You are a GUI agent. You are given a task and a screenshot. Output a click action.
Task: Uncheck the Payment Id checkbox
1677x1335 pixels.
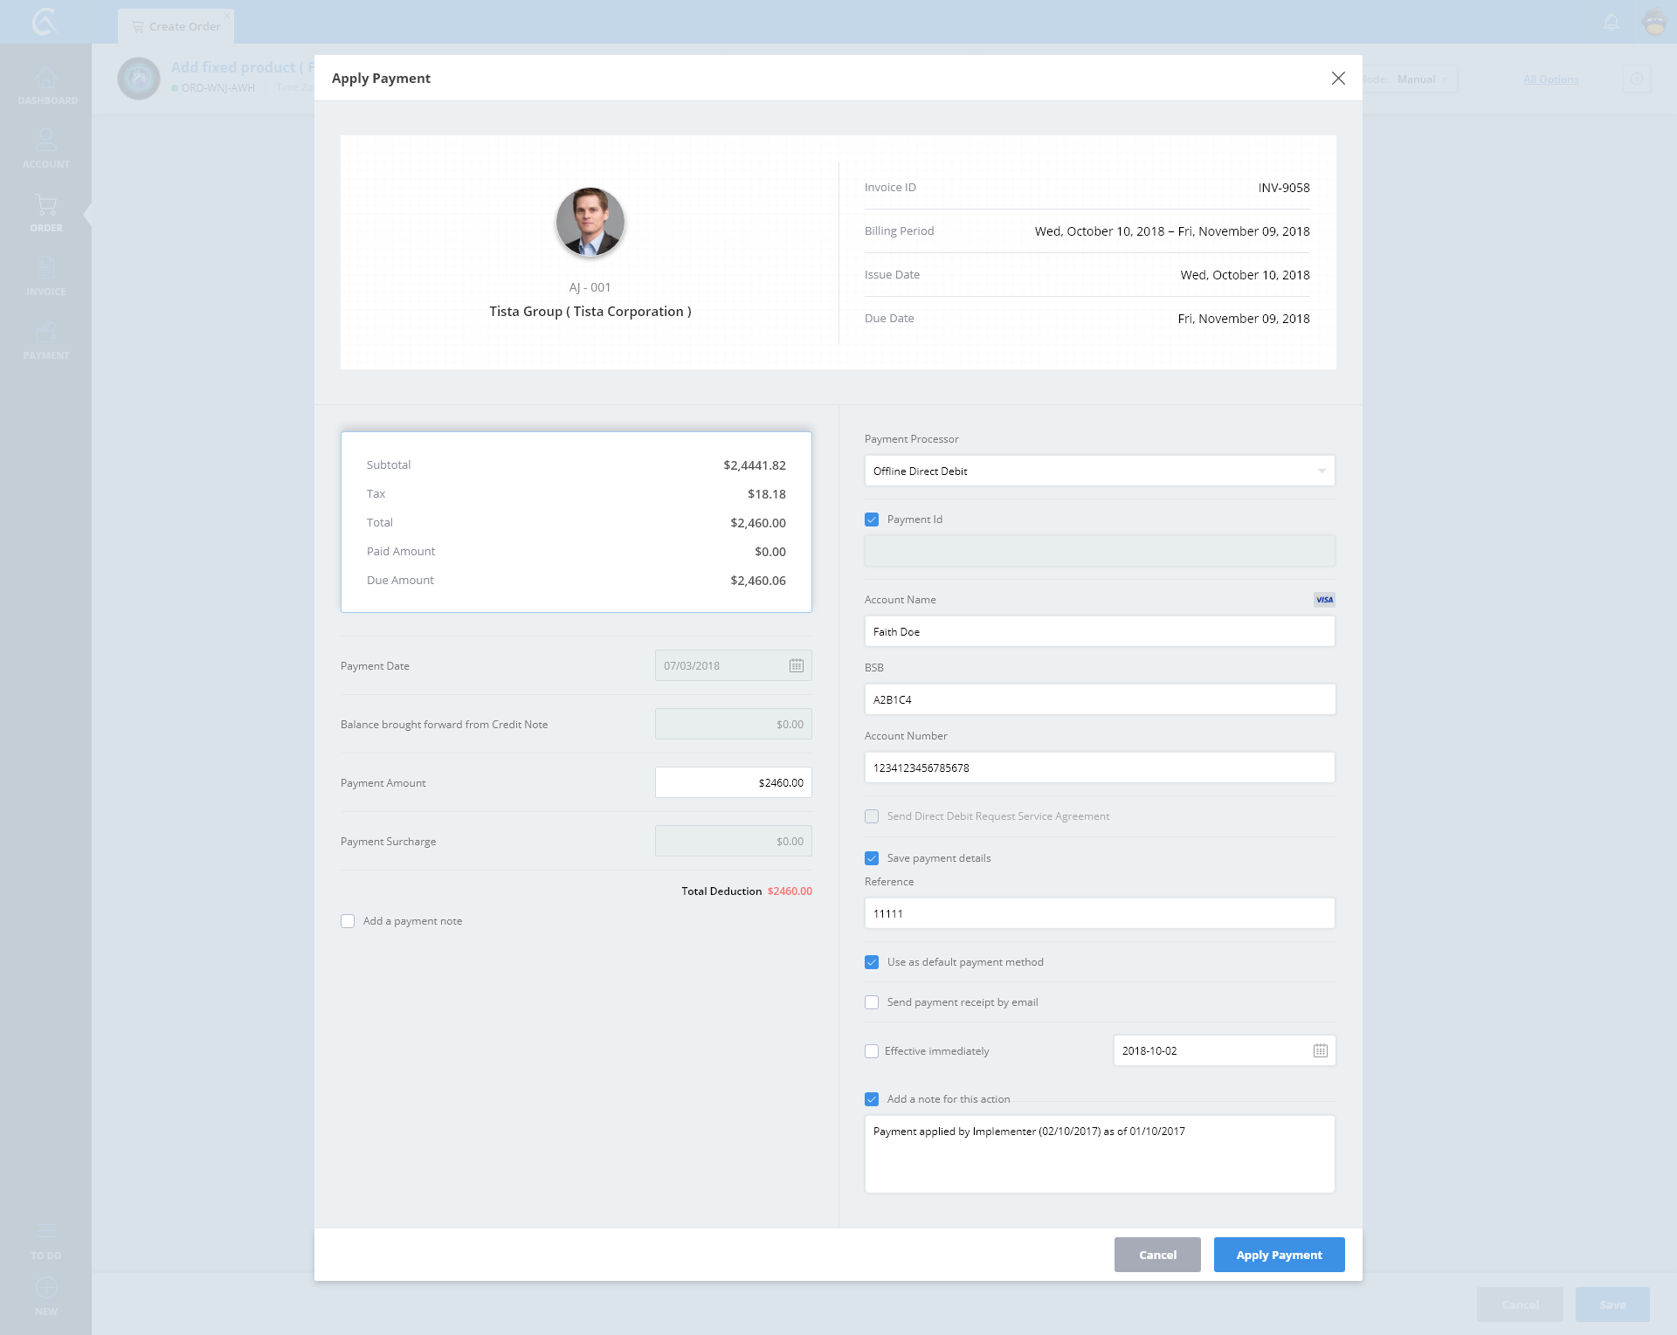(872, 520)
